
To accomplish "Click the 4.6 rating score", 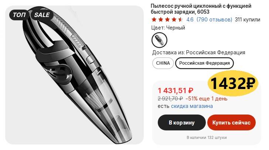I will [190, 20].
